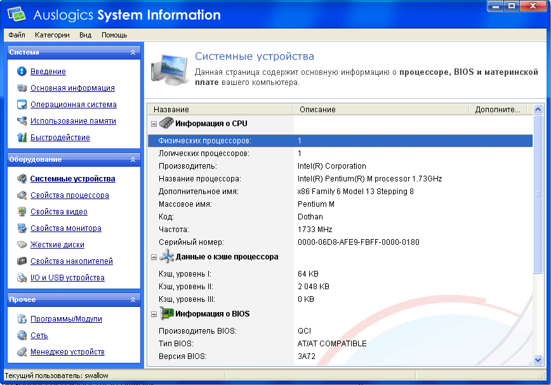Image resolution: width=551 pixels, height=385 pixels.
Task: Click the scrollbar down arrow
Action: tap(538, 360)
